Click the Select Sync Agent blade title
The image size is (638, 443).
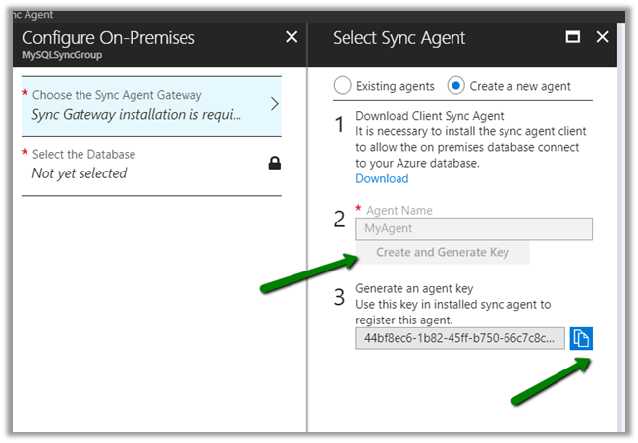tap(399, 38)
